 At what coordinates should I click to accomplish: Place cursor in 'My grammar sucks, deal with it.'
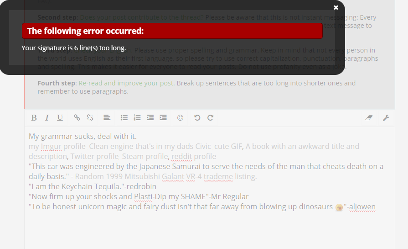tap(83, 136)
